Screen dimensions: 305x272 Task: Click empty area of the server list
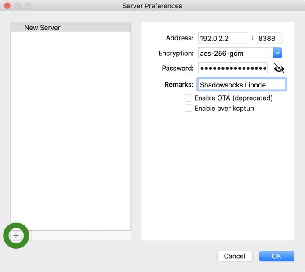click(70, 132)
